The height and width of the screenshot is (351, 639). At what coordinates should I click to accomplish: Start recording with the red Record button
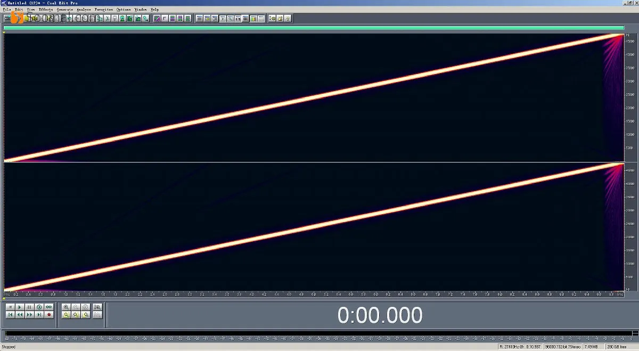pos(48,315)
